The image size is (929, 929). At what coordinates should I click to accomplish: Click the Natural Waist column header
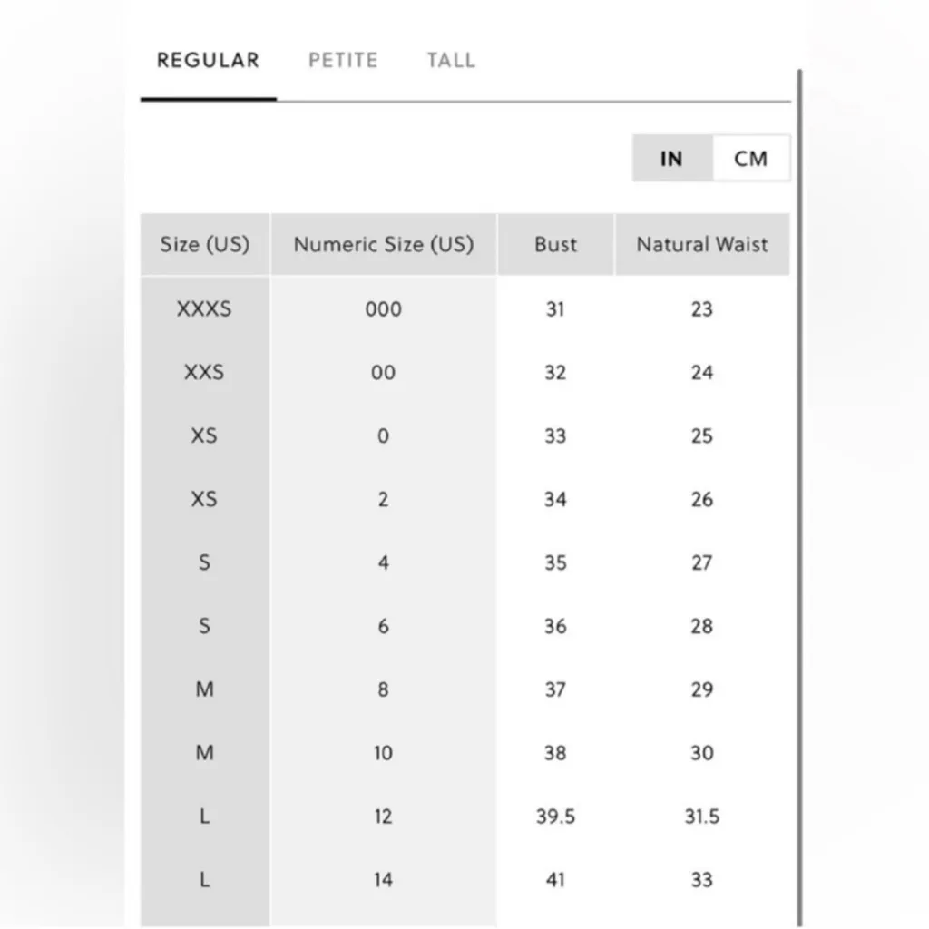pos(701,245)
